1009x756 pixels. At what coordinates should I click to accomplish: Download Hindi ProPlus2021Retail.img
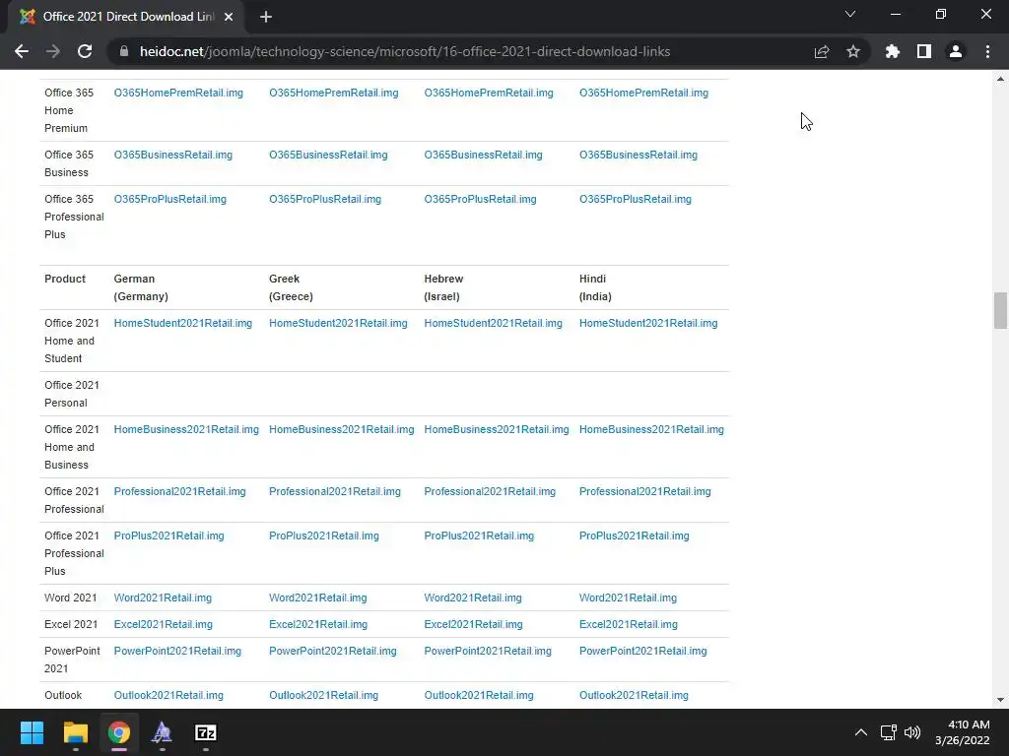click(x=634, y=536)
